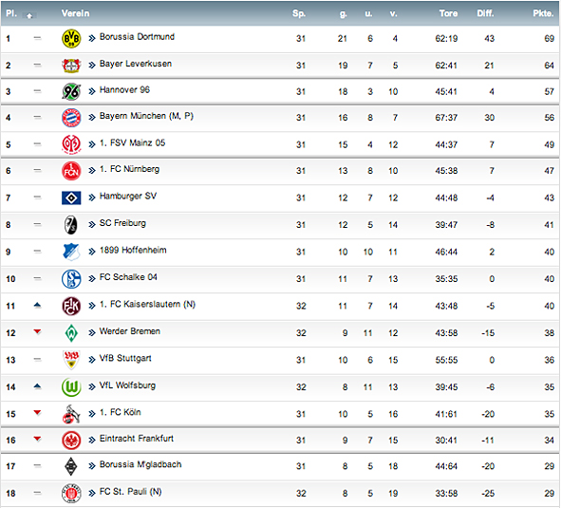
Task: Click the 1. FC Köln goat crest
Action: point(71,415)
